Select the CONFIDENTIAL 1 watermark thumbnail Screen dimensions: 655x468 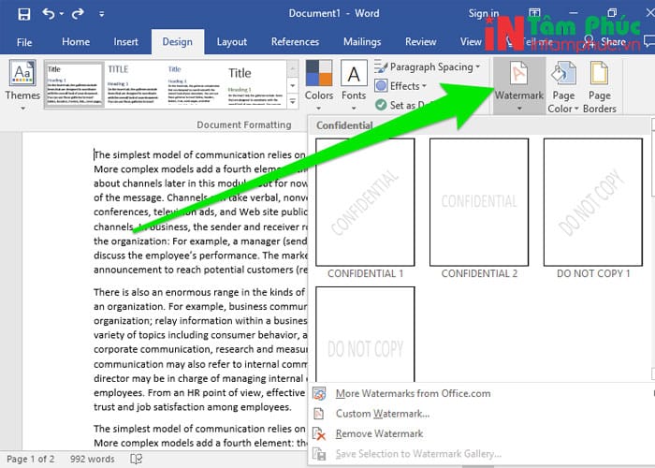click(x=365, y=202)
